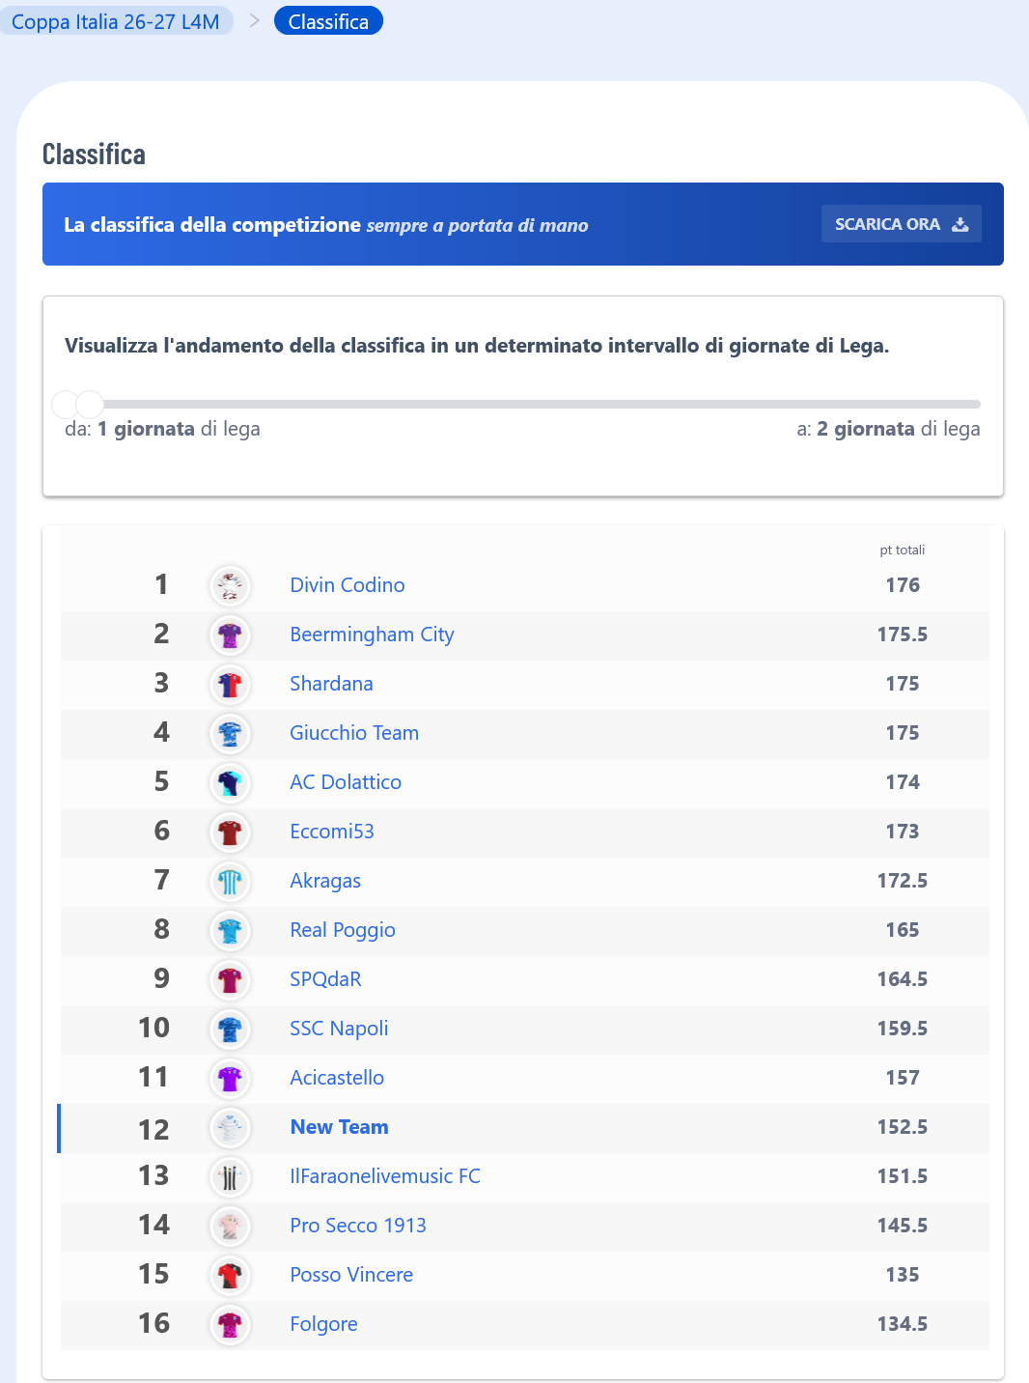The image size is (1029, 1383).
Task: Click the right handle of giornata slider
Action: [90, 404]
